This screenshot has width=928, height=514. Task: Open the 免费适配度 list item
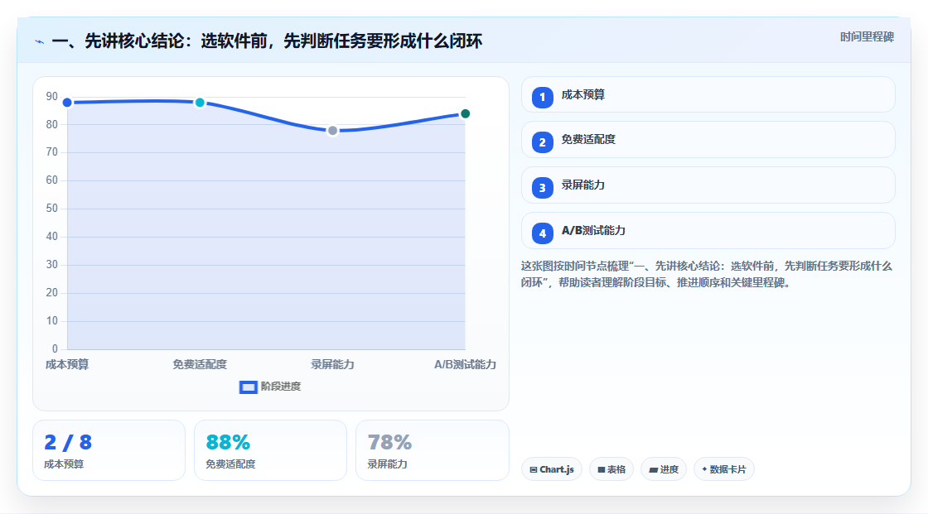(x=708, y=140)
